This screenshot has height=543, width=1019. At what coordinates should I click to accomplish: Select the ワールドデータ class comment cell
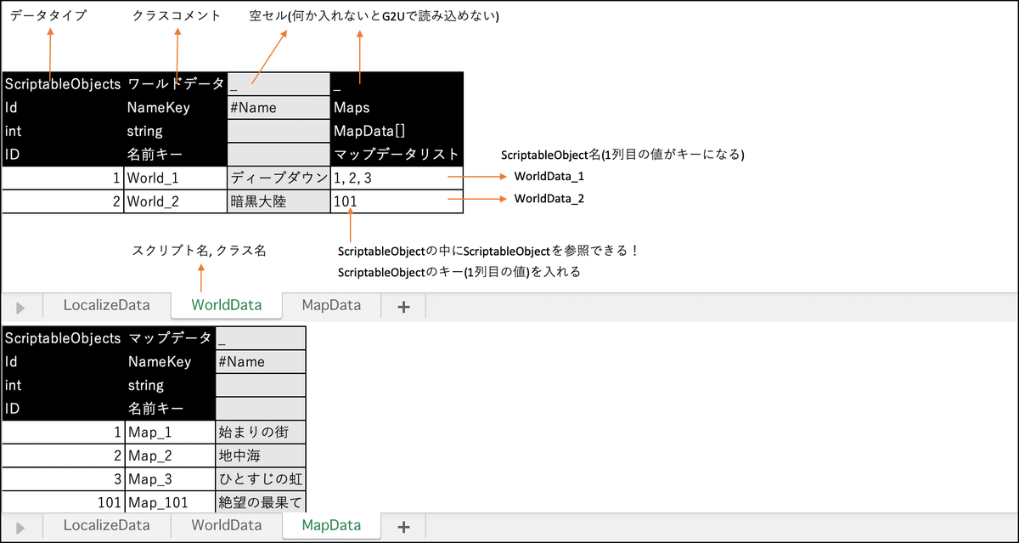(x=176, y=83)
